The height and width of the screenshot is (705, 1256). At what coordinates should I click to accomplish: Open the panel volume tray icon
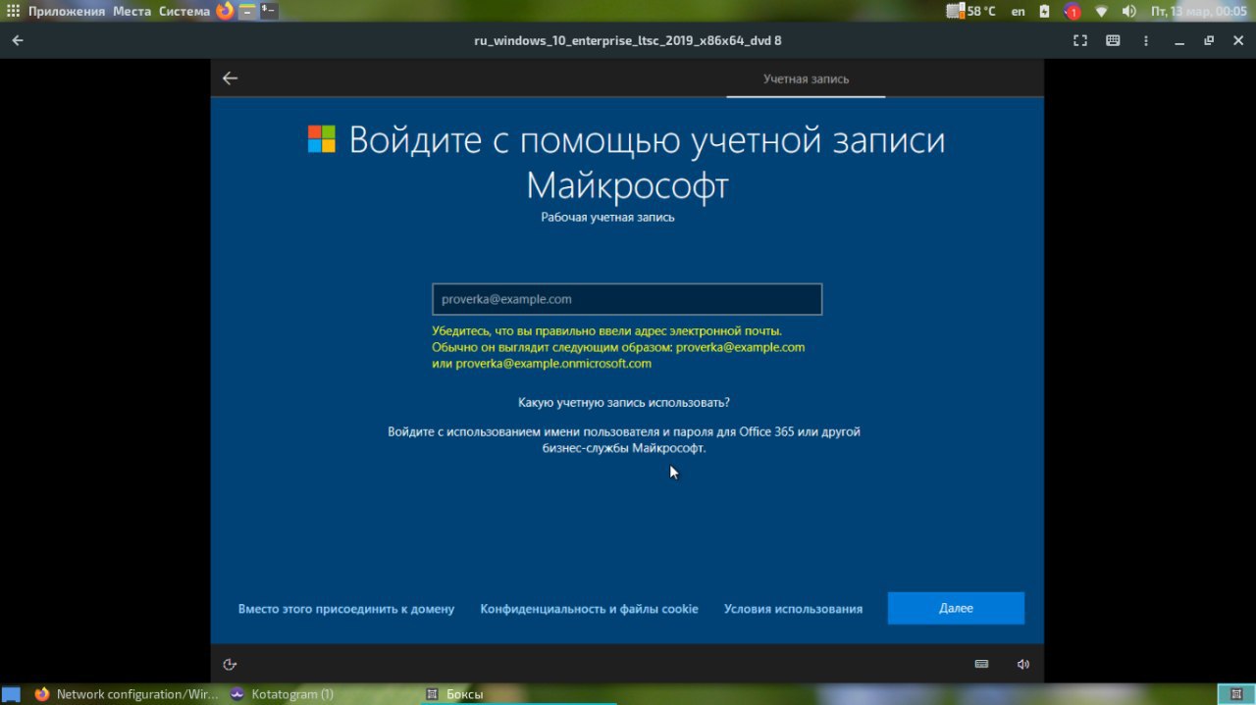[x=1128, y=11]
